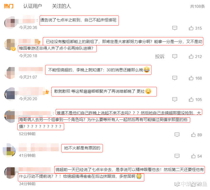210x190 pixels.
Task: Like the comment with 315 likes
Action: pos(191,28)
